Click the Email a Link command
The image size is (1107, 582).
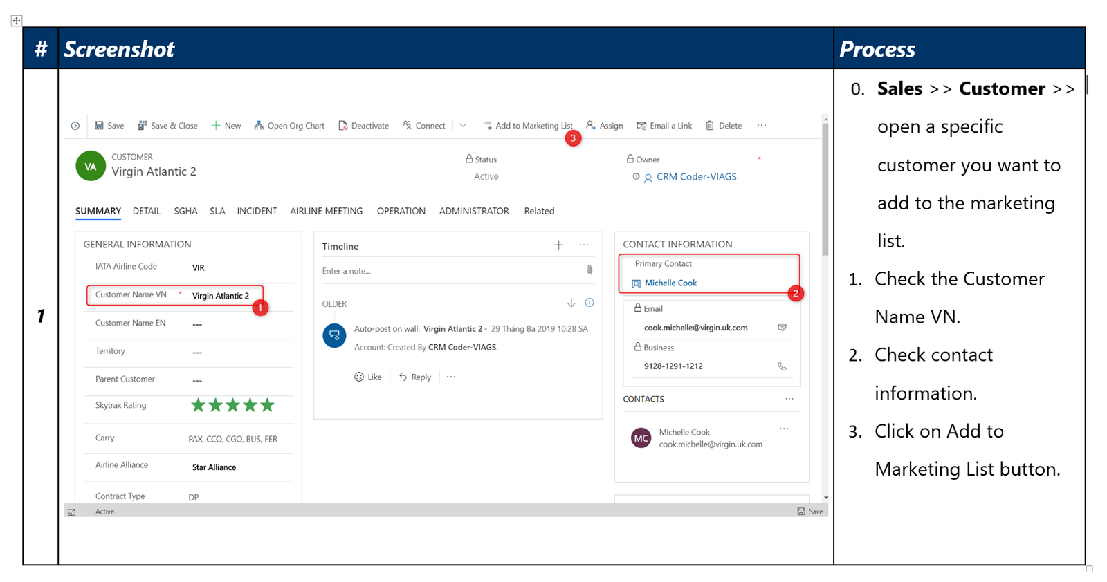point(664,126)
